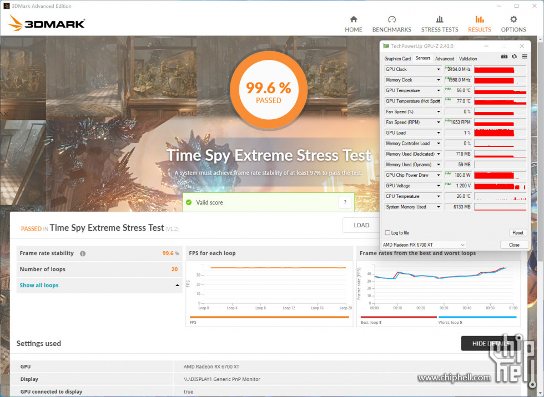Open the STRESS TESTS section

coord(439,24)
